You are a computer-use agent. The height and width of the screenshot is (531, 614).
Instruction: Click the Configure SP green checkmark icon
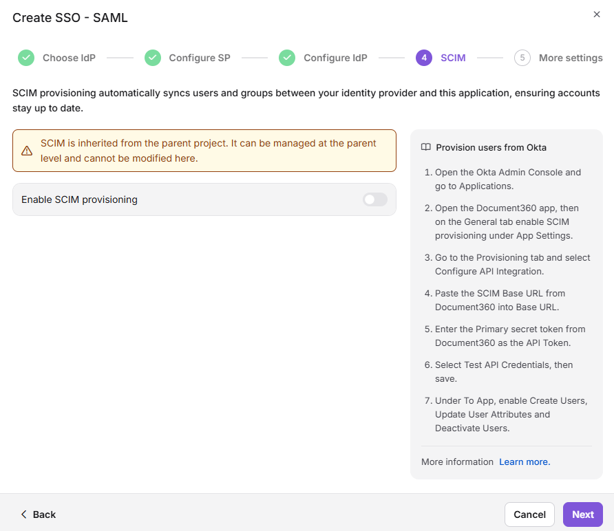[153, 58]
